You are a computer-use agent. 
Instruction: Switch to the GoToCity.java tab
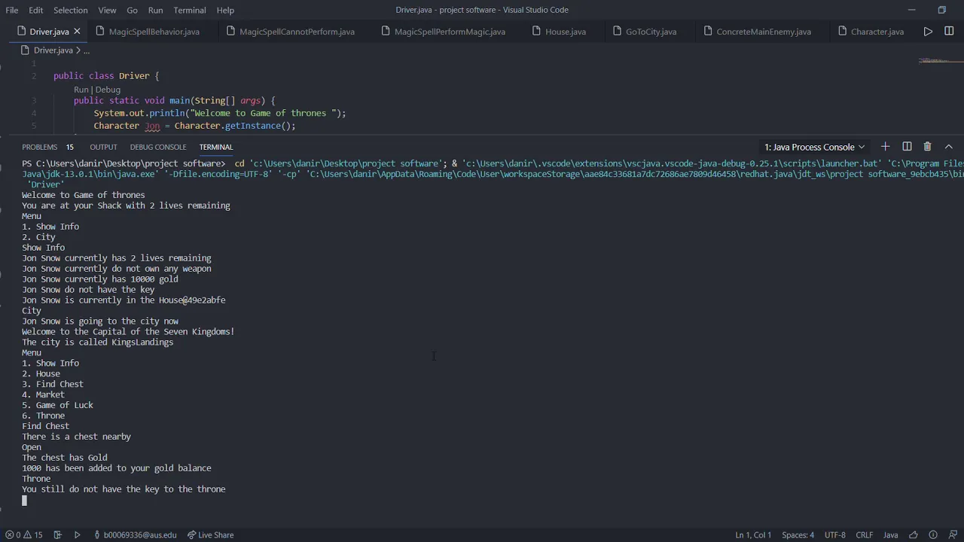(651, 32)
